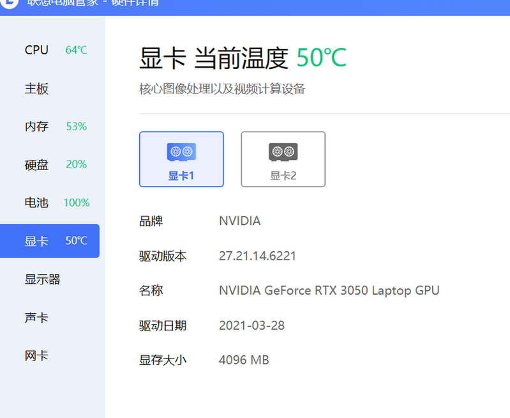The height and width of the screenshot is (418, 510).
Task: Click the driver date 2021-03-28
Action: (x=251, y=325)
